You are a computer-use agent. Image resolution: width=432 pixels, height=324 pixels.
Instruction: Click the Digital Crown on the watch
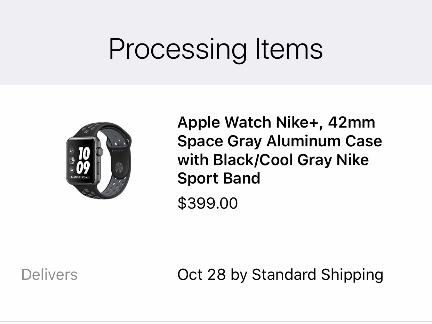[99, 152]
